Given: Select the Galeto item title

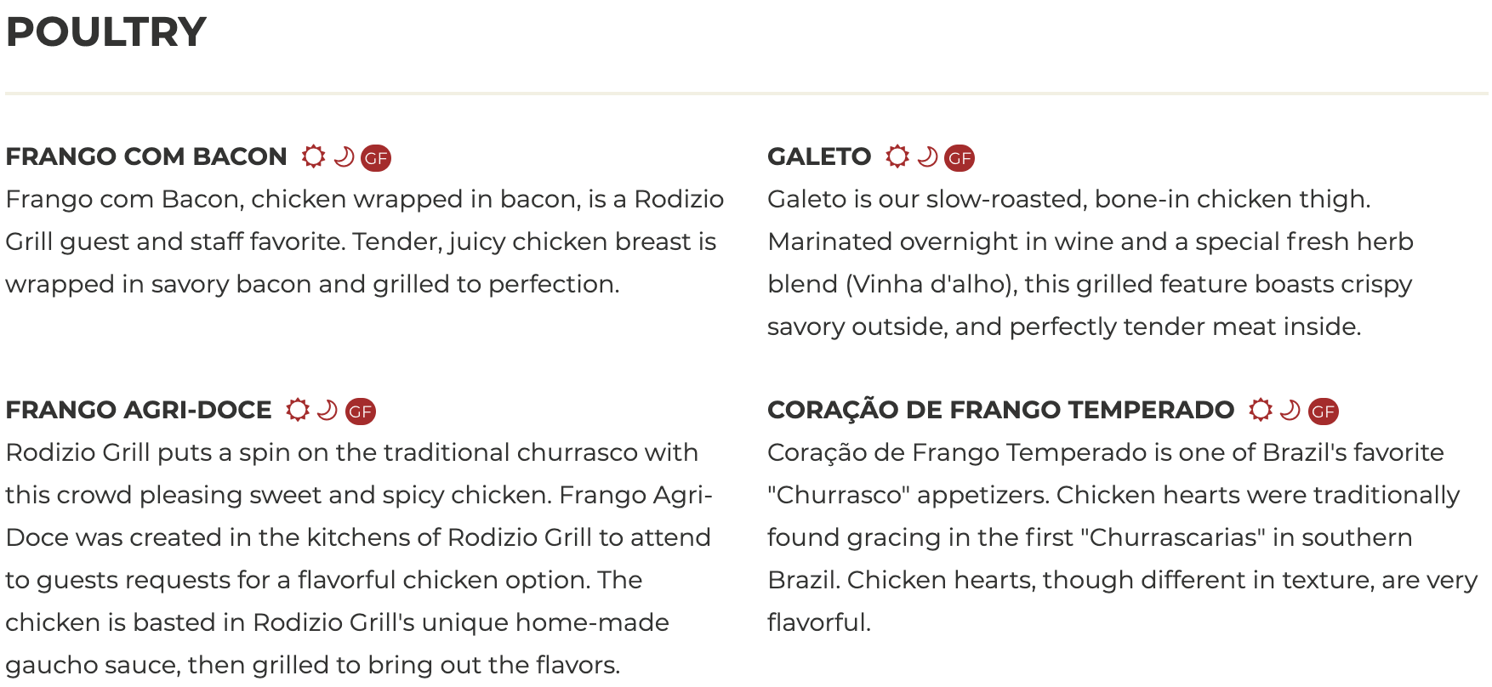Looking at the screenshot, I should [x=819, y=156].
